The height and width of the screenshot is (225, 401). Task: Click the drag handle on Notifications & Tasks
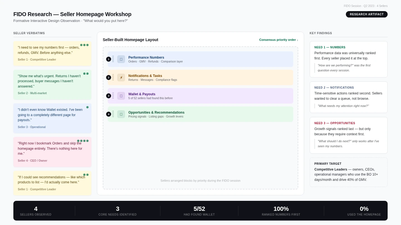[113, 77]
